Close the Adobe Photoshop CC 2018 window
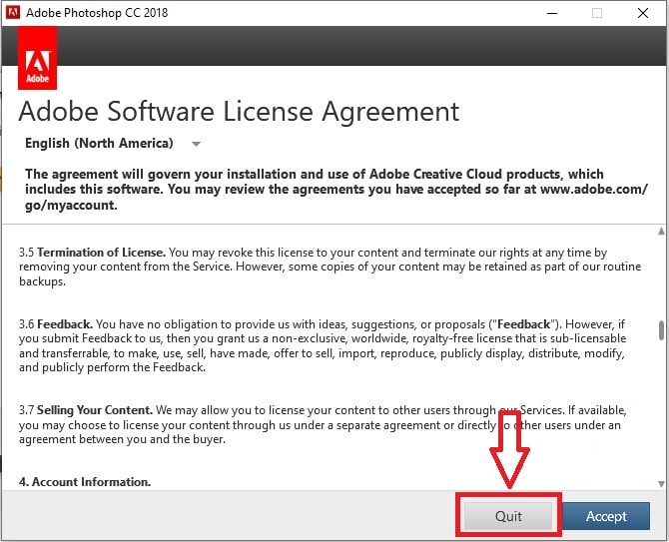This screenshot has height=542, width=669. tap(643, 13)
